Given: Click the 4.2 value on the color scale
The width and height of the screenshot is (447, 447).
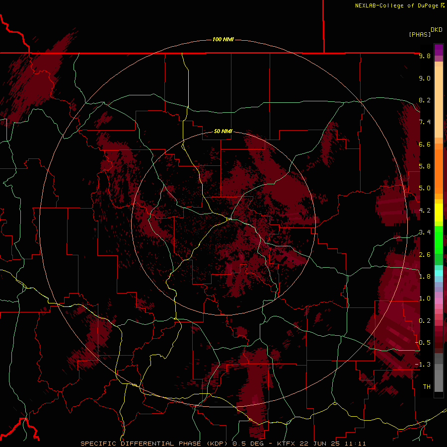Looking at the screenshot, I should (425, 211).
